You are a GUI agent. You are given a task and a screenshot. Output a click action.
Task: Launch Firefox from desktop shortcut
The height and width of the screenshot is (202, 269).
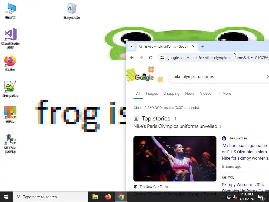10,63
